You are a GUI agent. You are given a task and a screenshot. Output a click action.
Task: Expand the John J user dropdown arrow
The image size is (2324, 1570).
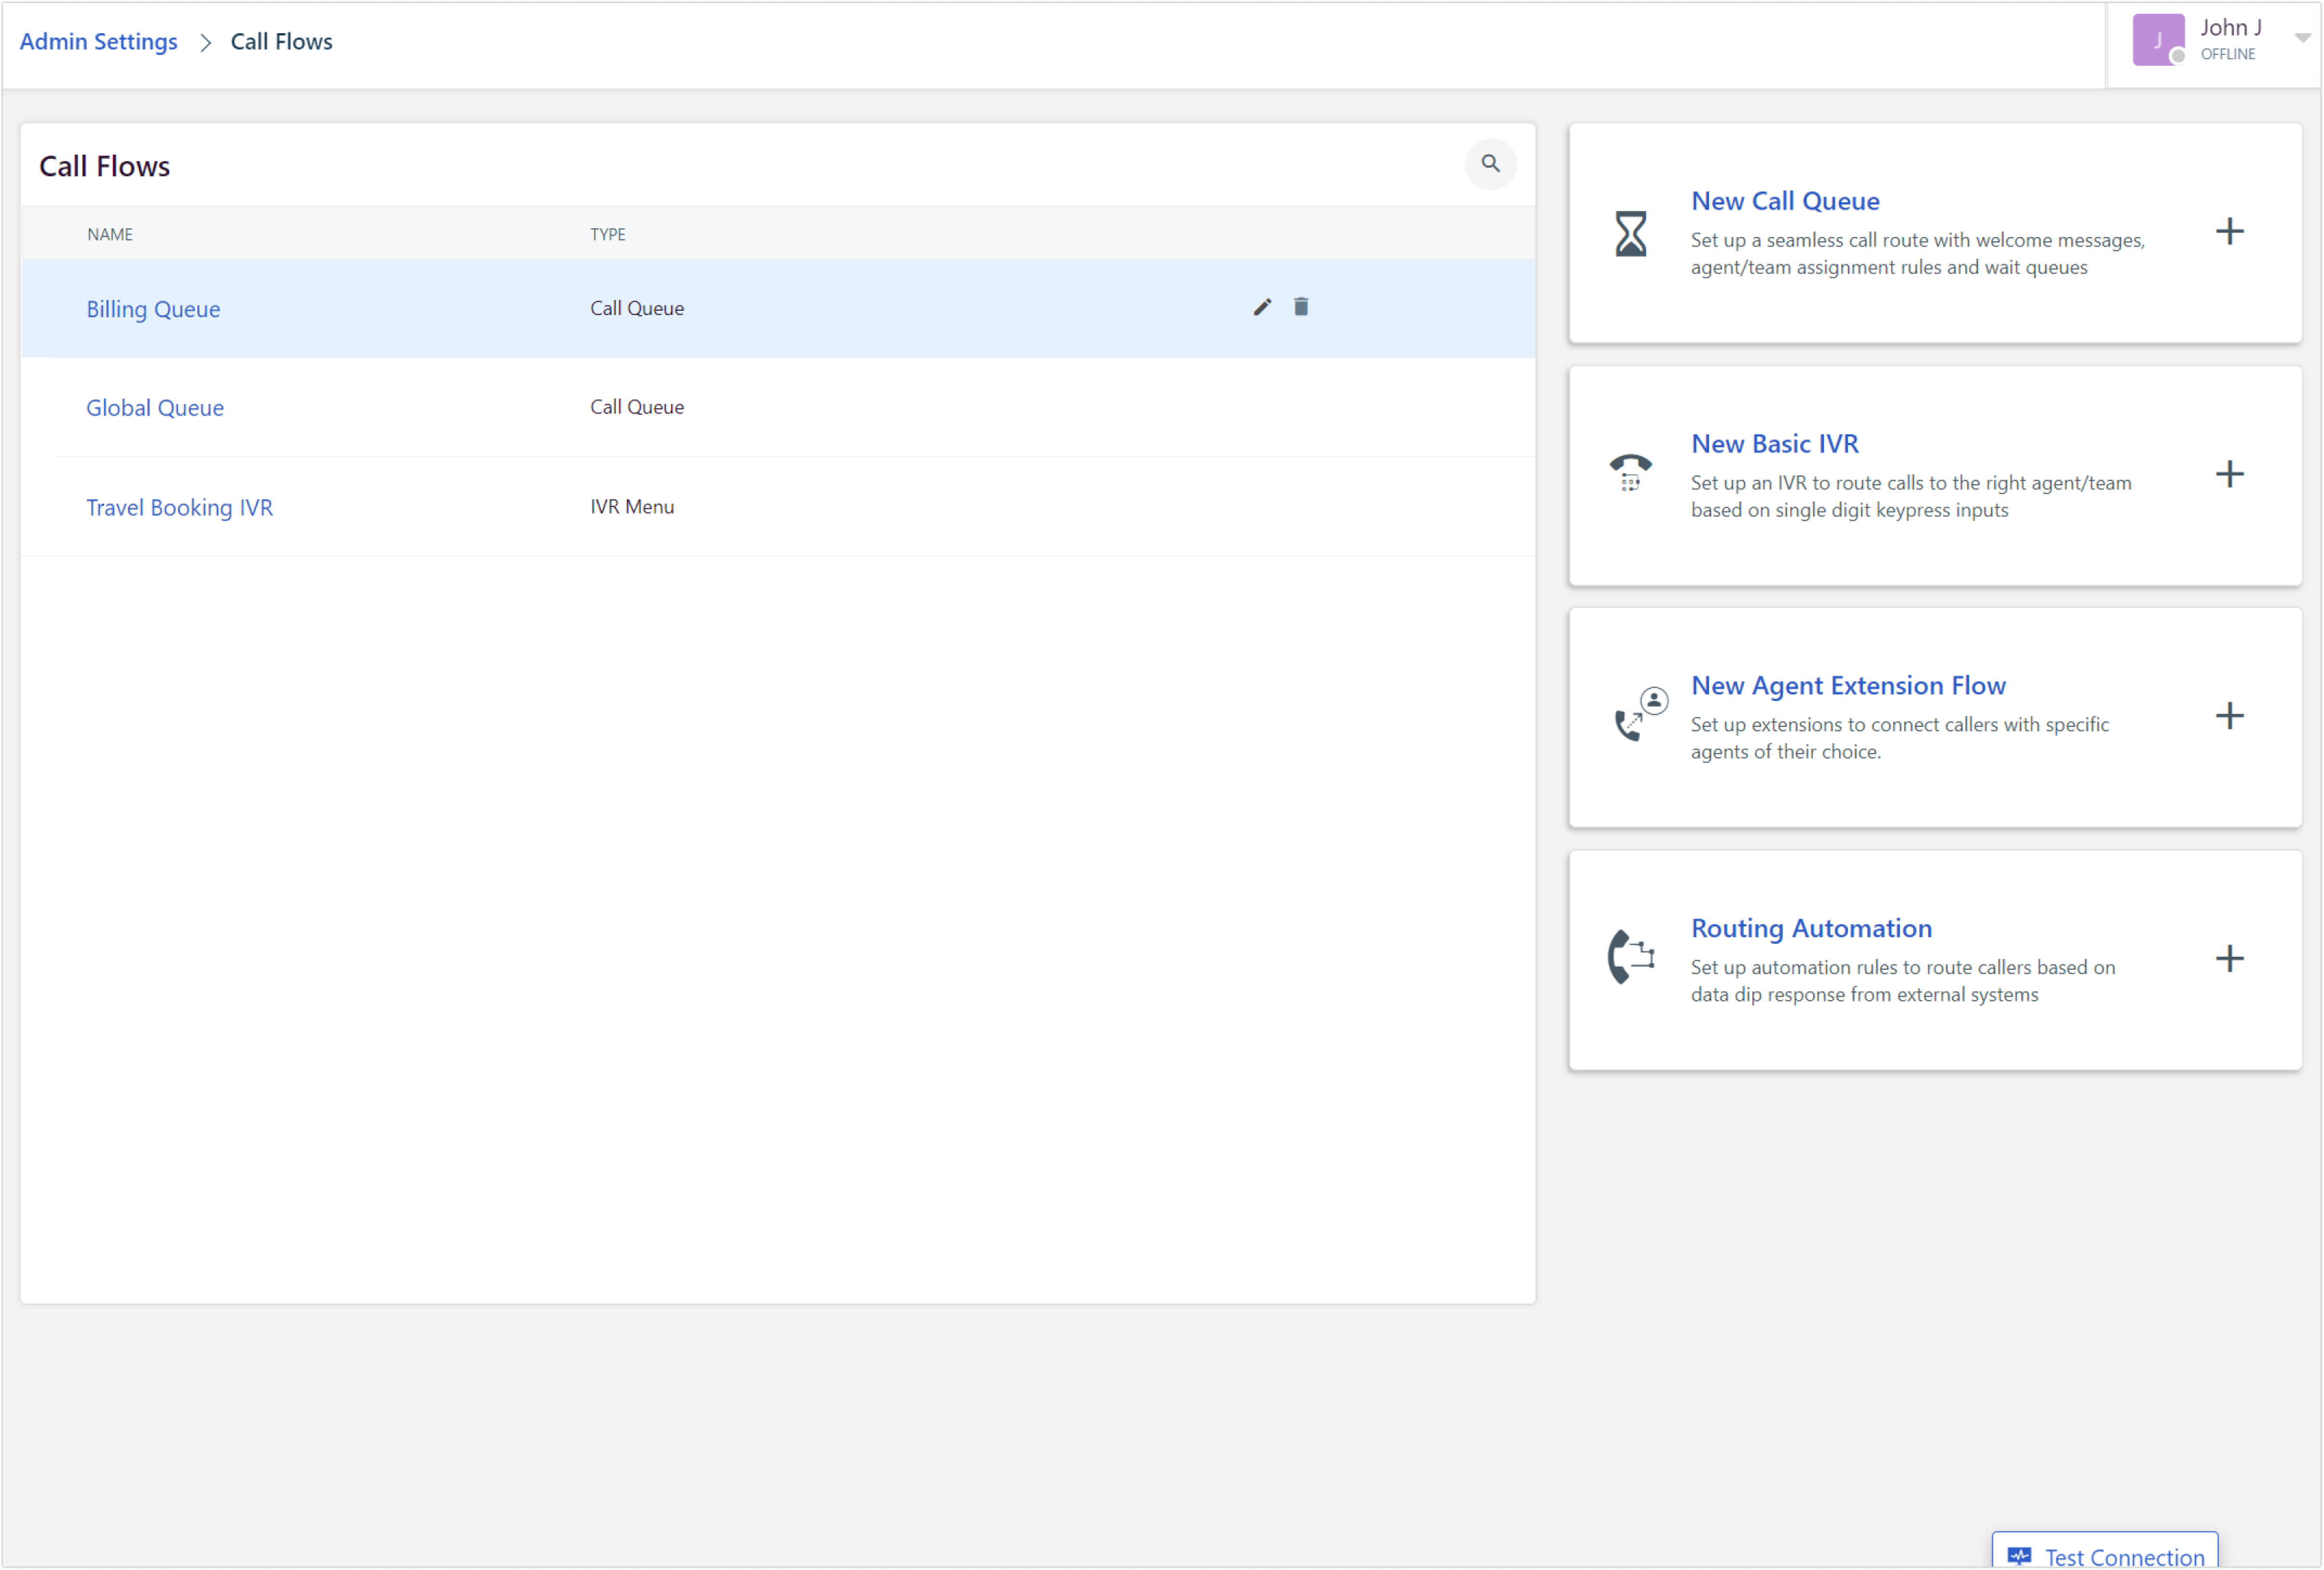point(2302,38)
